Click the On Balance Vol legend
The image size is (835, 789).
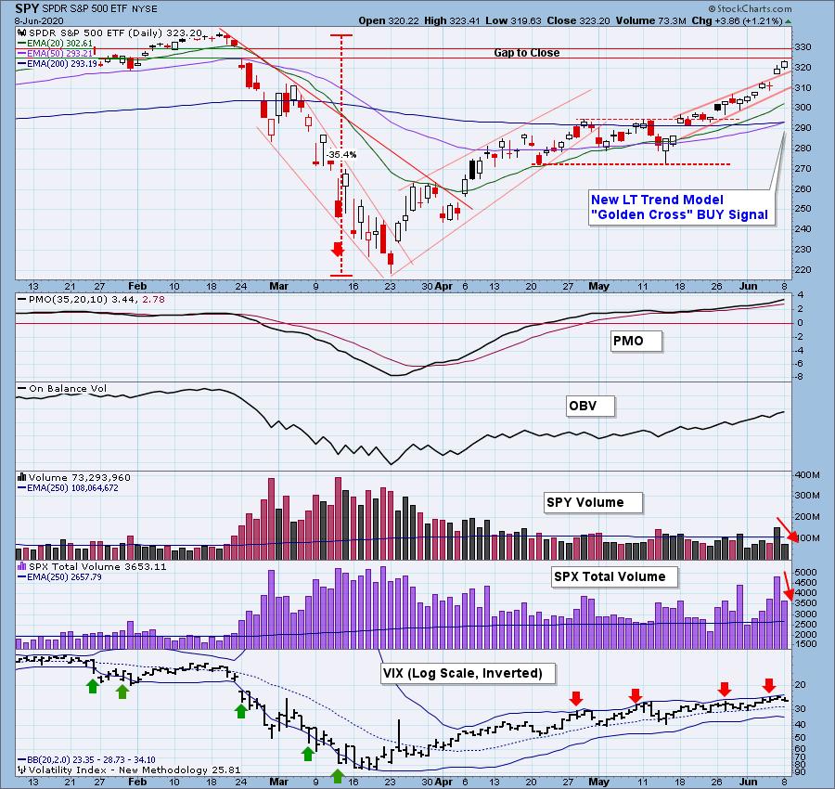click(x=68, y=388)
